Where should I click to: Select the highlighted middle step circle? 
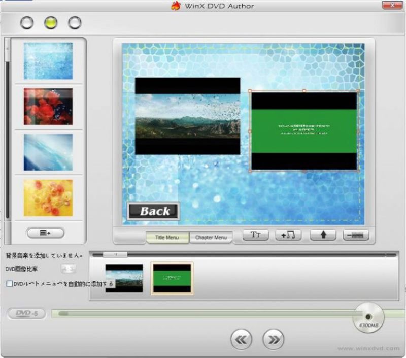(50, 23)
